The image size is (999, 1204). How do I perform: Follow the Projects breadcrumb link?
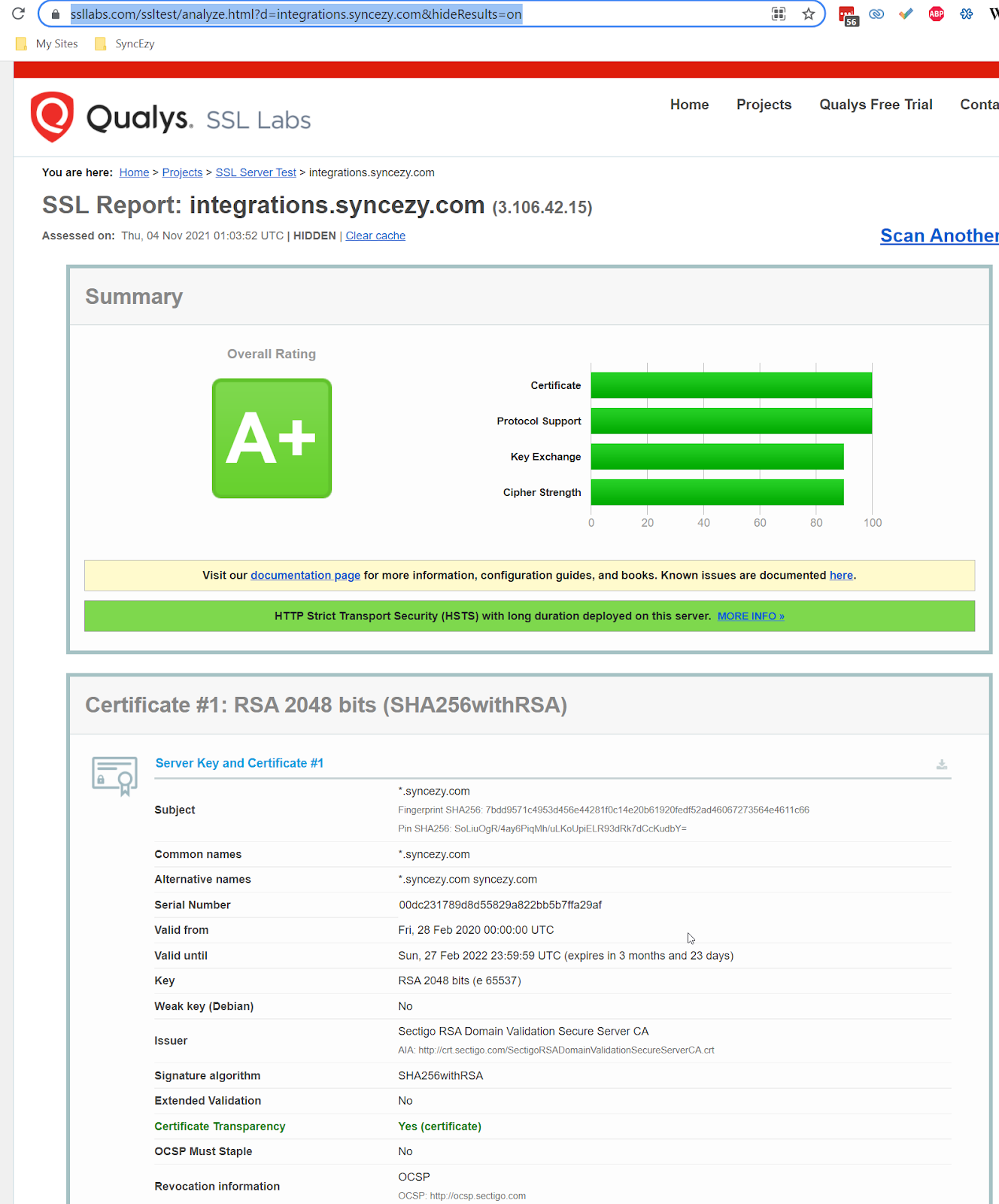(x=182, y=172)
